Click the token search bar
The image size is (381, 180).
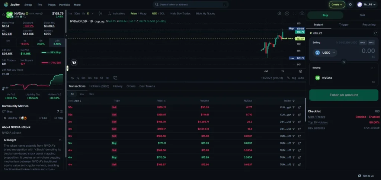point(191,4)
